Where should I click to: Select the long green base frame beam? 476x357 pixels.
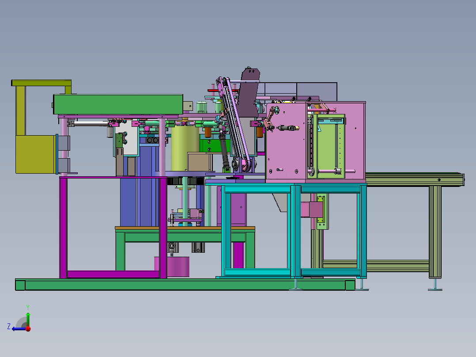pyautogui.click(x=185, y=285)
